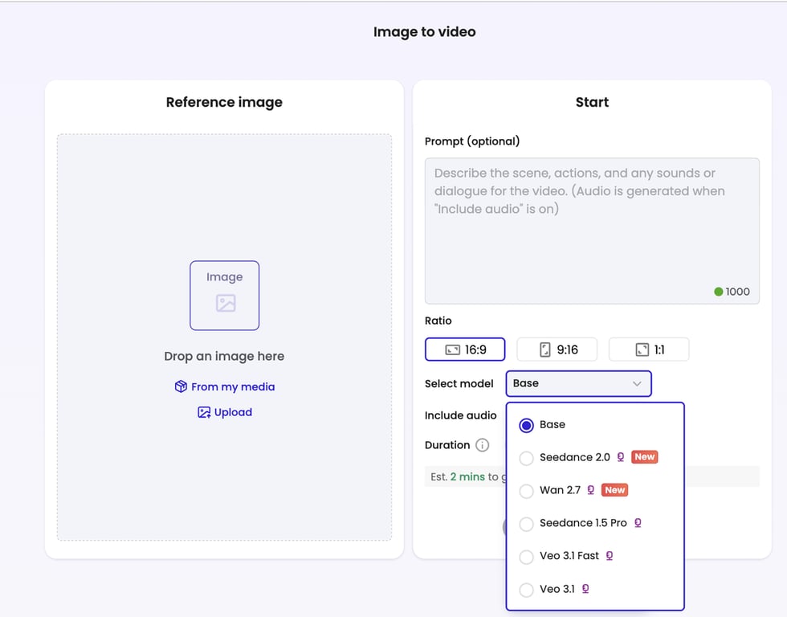
Task: Open the From my media link
Action: coord(233,386)
